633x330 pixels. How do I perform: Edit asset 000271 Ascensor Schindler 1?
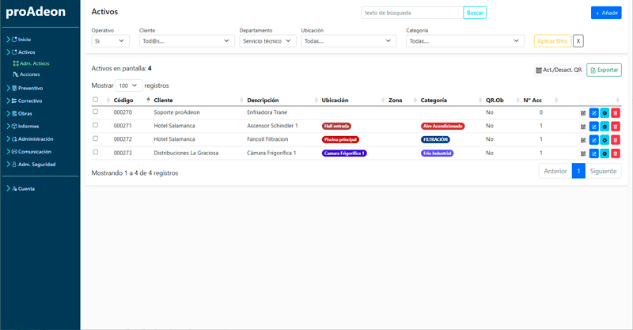point(594,127)
